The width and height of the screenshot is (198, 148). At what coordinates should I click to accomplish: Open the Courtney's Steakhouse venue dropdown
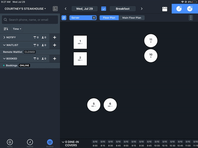pos(25,9)
